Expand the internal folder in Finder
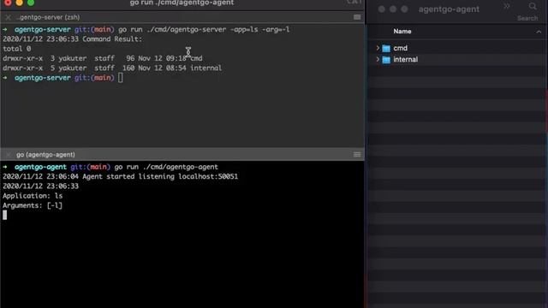This screenshot has width=548, height=308. point(378,59)
